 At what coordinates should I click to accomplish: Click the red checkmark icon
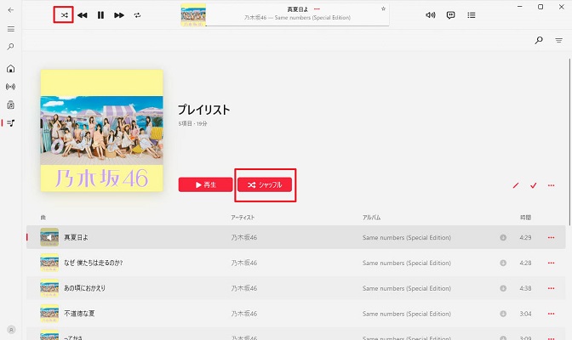(x=534, y=185)
